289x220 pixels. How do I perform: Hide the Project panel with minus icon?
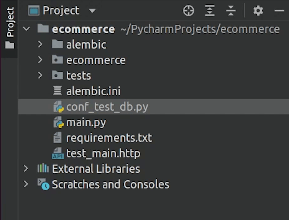click(x=279, y=11)
